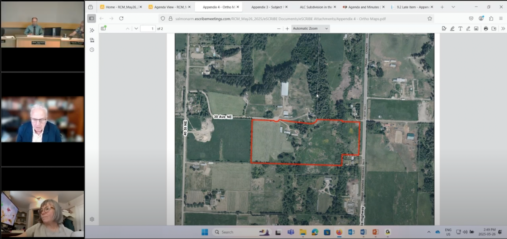Select the woman with glasses video feed

coord(42,214)
